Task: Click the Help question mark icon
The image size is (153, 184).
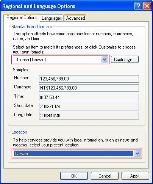Action: pyautogui.click(x=138, y=6)
